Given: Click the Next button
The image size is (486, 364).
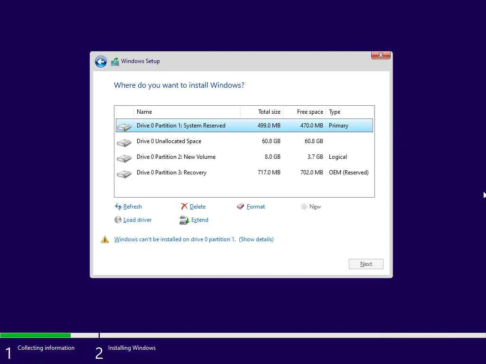Looking at the screenshot, I should 366,264.
